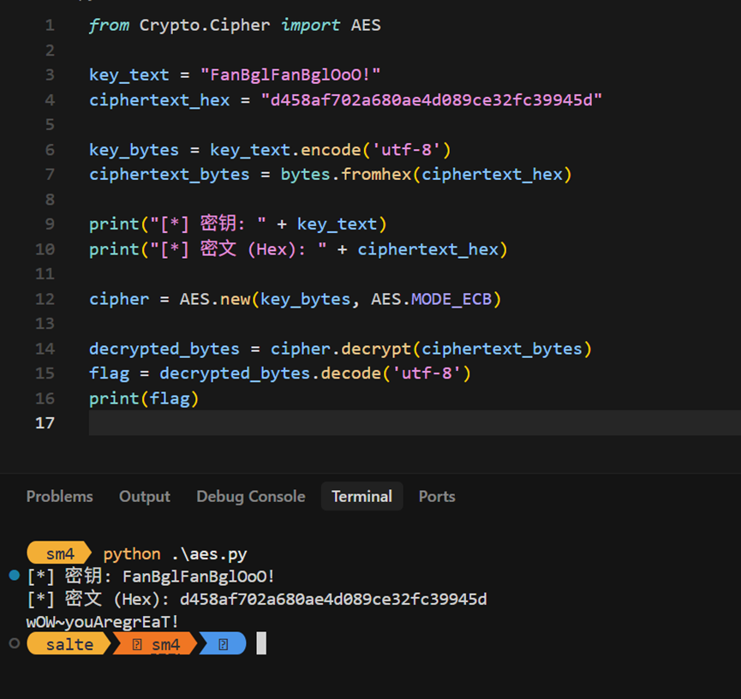Select the Terminal tab
The image size is (741, 699).
[x=362, y=496]
